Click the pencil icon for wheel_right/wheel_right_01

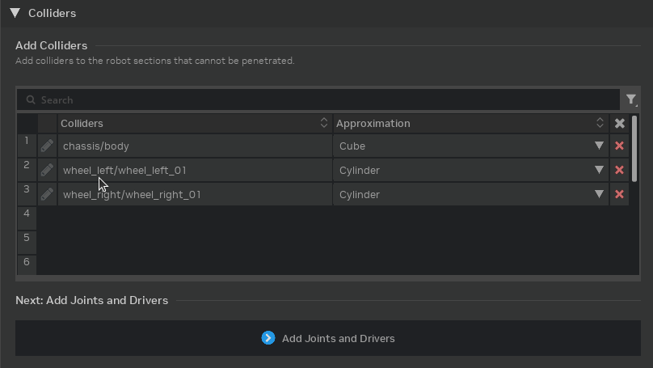point(48,195)
